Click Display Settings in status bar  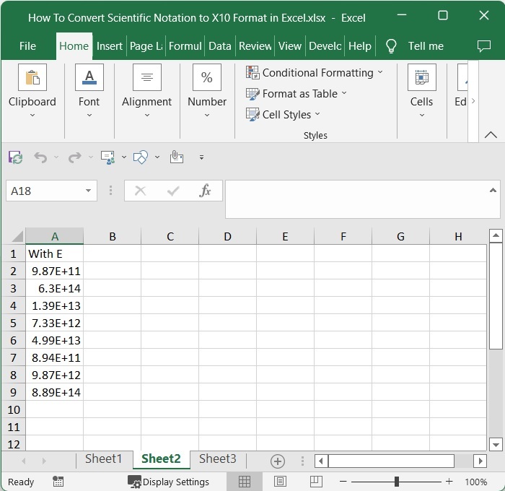pyautogui.click(x=169, y=482)
